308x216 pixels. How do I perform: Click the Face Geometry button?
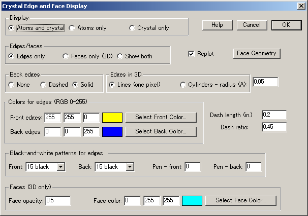[x=257, y=53]
